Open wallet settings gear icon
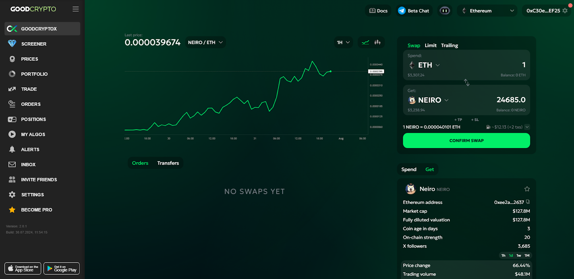 pyautogui.click(x=565, y=11)
